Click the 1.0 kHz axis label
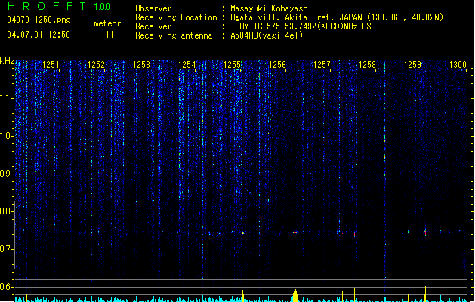 [6, 136]
